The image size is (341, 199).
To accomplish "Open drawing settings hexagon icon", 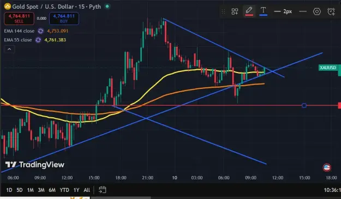I will point(317,11).
